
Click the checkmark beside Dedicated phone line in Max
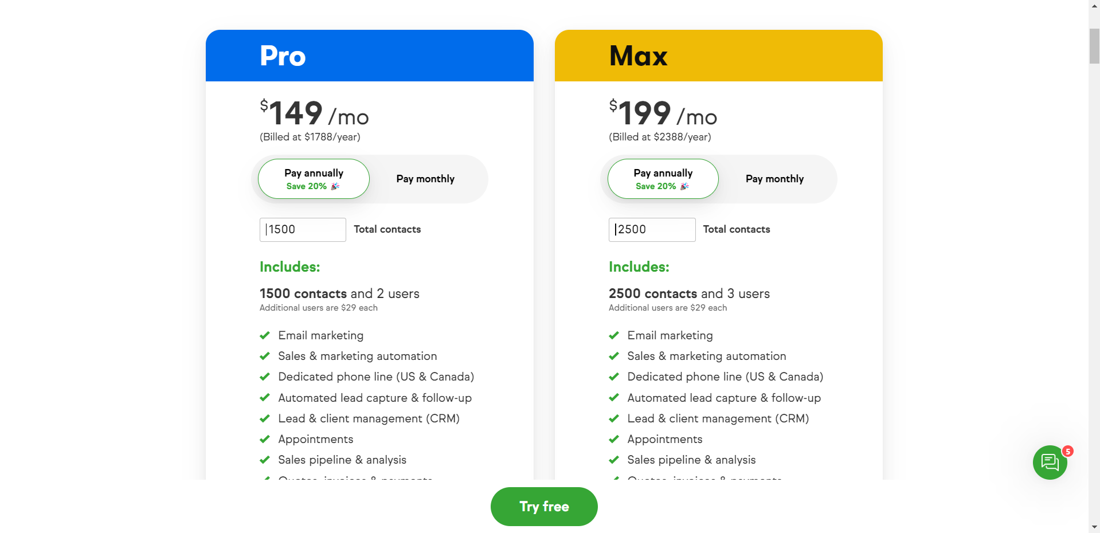pyautogui.click(x=614, y=377)
